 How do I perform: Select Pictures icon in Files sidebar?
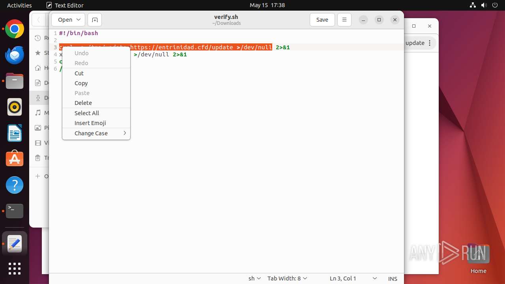coord(38,128)
